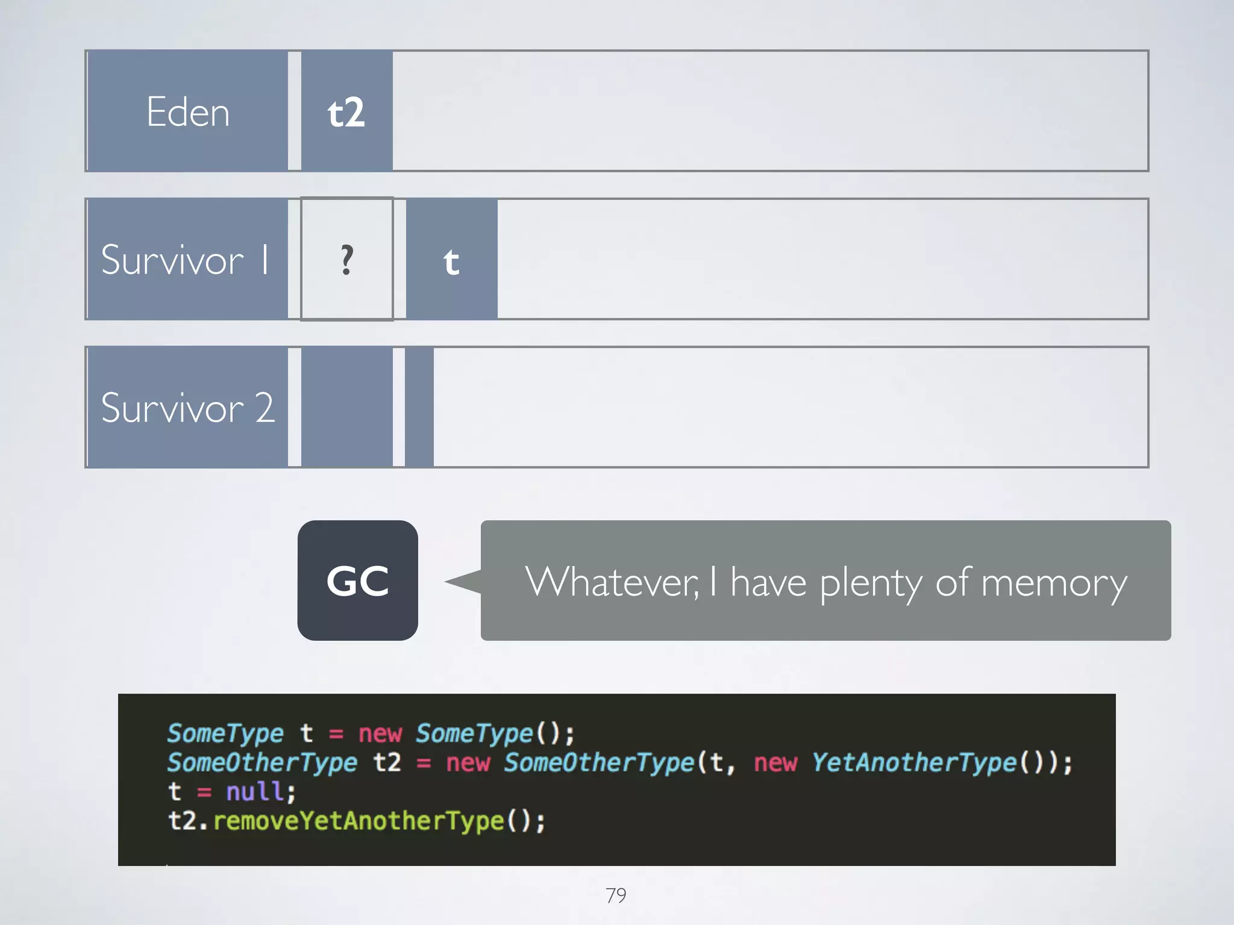Click the Eden label block
This screenshot has height=925, width=1234.
[x=187, y=111]
